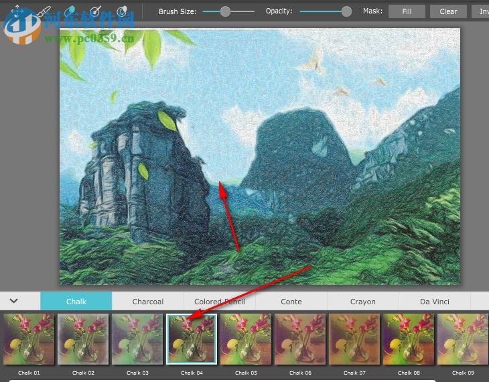Click the Chalk 09 label text
The height and width of the screenshot is (382, 489).
[463, 373]
